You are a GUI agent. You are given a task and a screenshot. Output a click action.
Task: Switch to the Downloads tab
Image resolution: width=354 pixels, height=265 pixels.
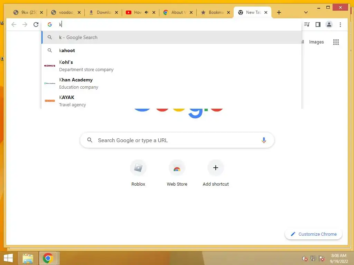(x=100, y=12)
